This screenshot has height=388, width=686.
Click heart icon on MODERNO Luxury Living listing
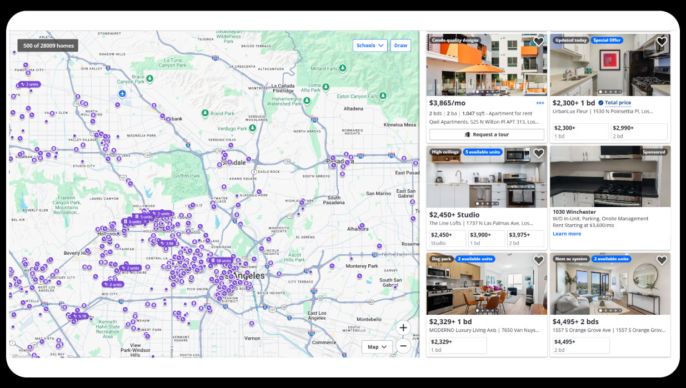(x=538, y=260)
